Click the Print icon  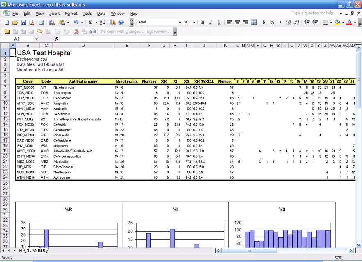click(41, 22)
